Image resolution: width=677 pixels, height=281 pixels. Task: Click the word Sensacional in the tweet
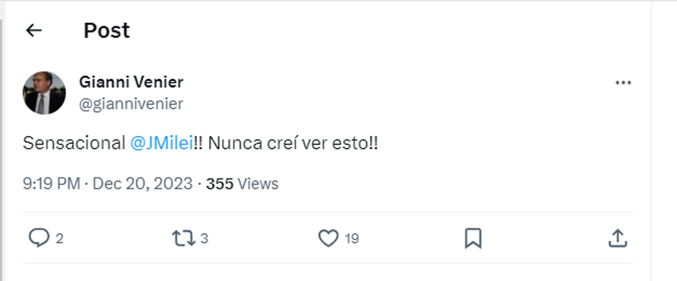[x=74, y=143]
